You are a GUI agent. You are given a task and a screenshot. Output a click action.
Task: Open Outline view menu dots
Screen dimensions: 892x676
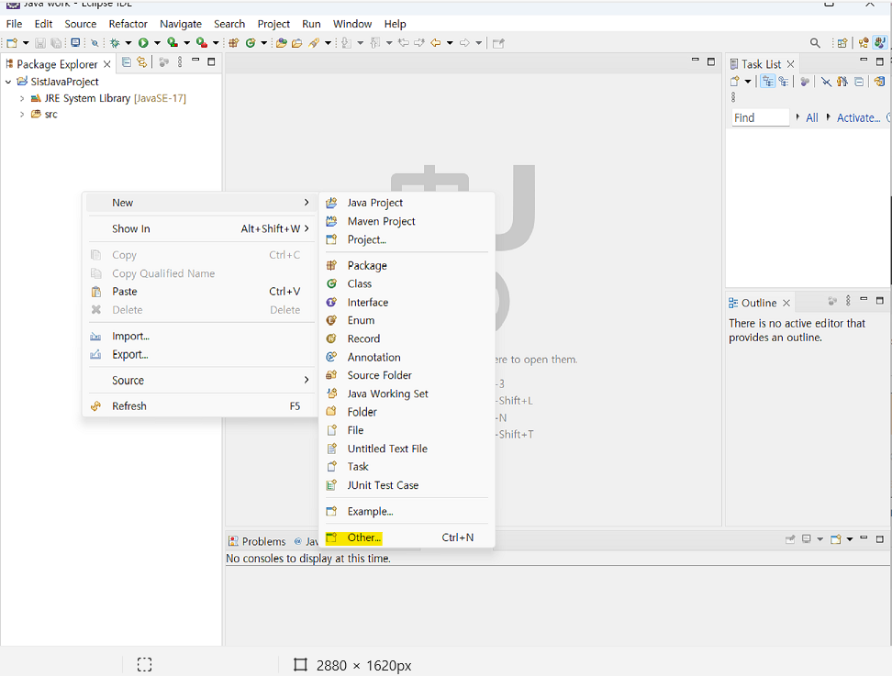click(848, 301)
